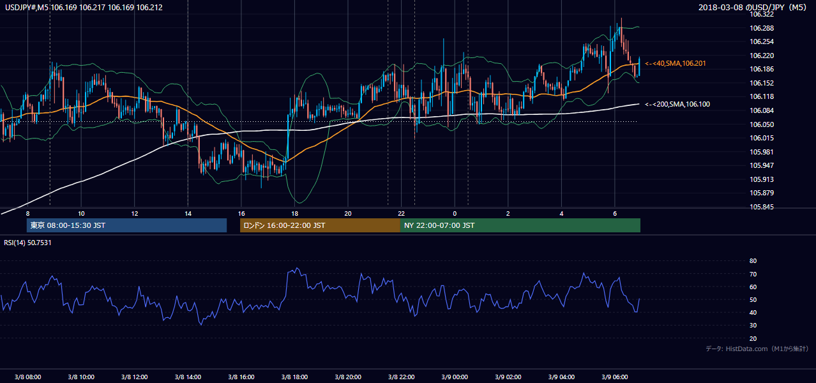This screenshot has width=816, height=383.
Task: Click hour label 0 under price chart
Action: 455,213
